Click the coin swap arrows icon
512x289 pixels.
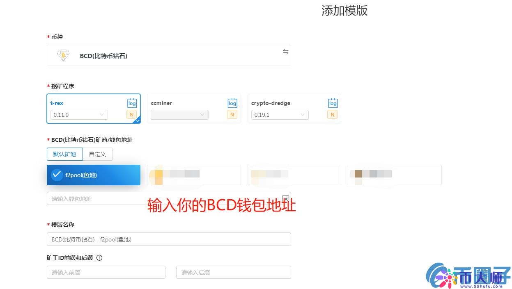coord(285,52)
